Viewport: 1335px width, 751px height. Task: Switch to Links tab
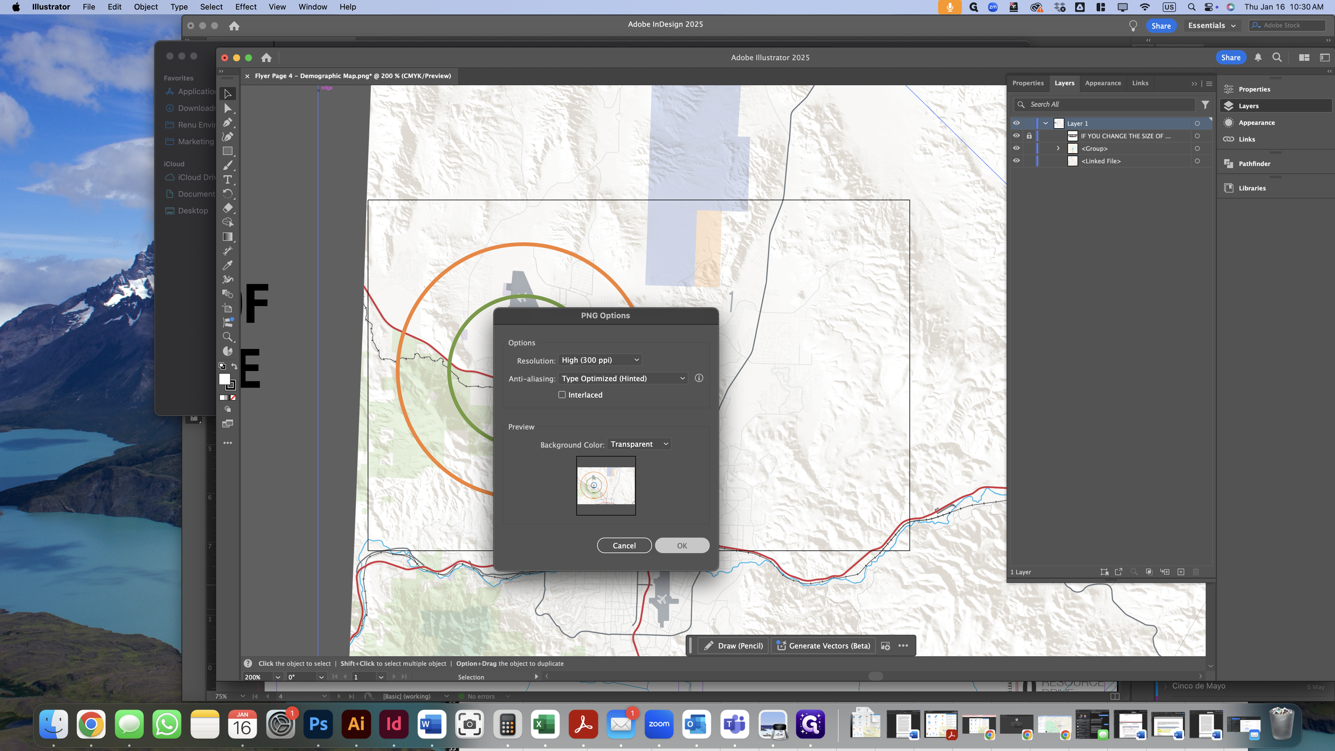click(x=1140, y=83)
